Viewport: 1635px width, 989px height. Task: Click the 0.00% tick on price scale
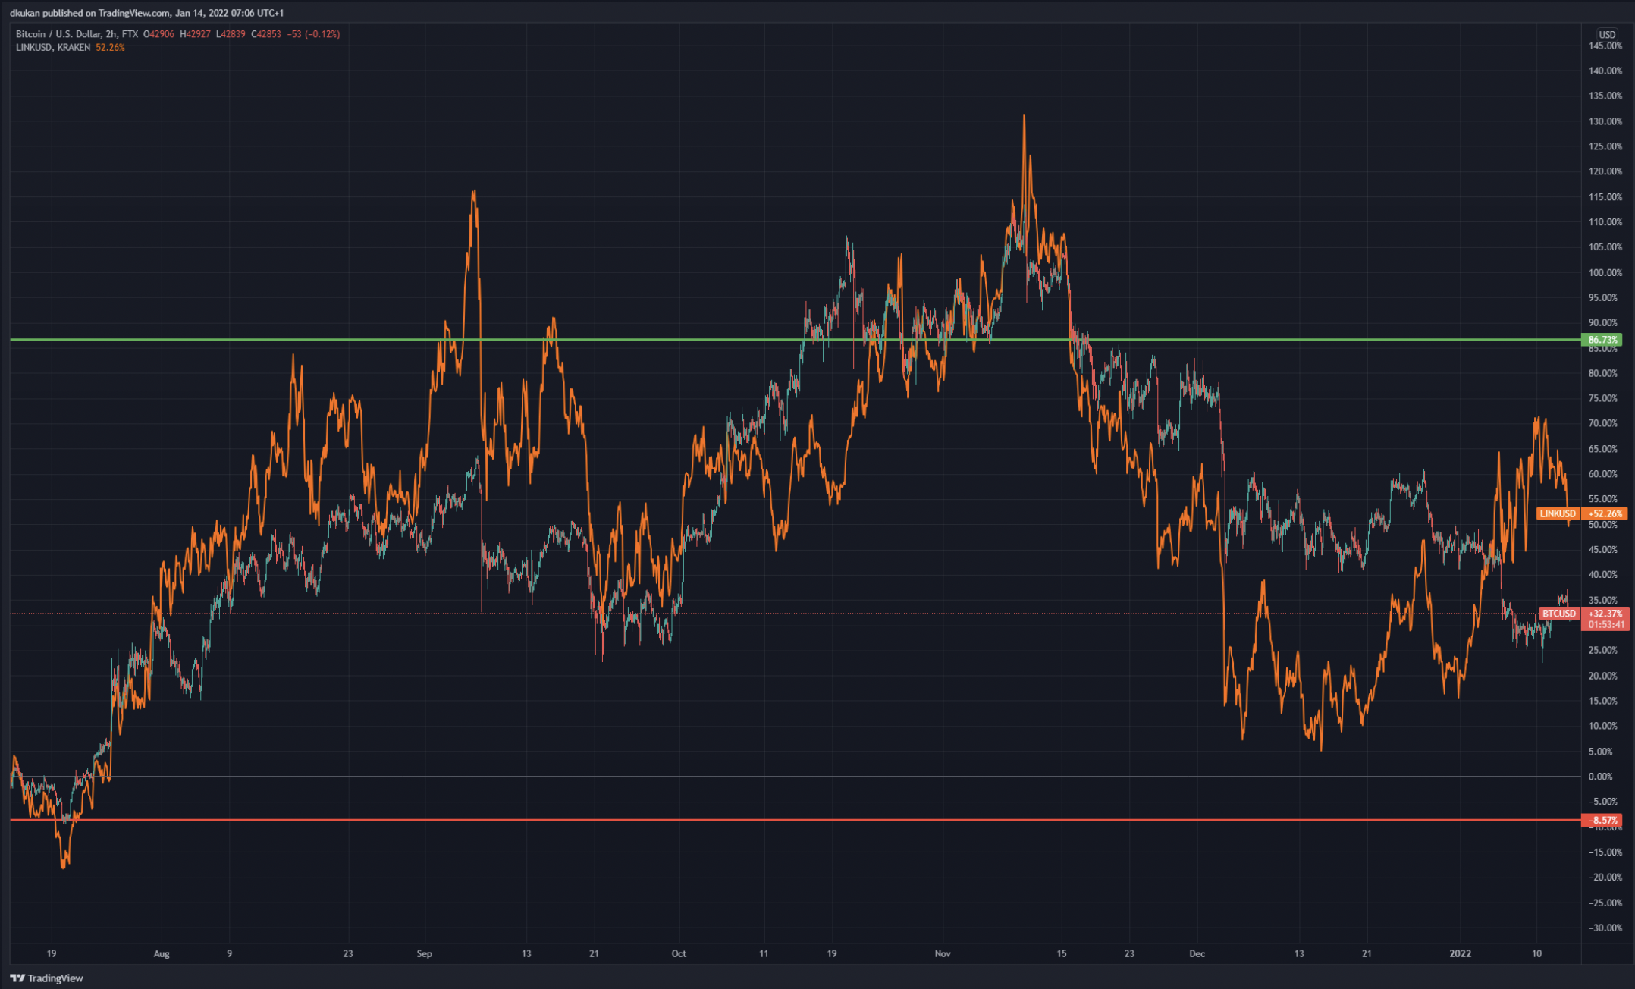[x=1600, y=777]
